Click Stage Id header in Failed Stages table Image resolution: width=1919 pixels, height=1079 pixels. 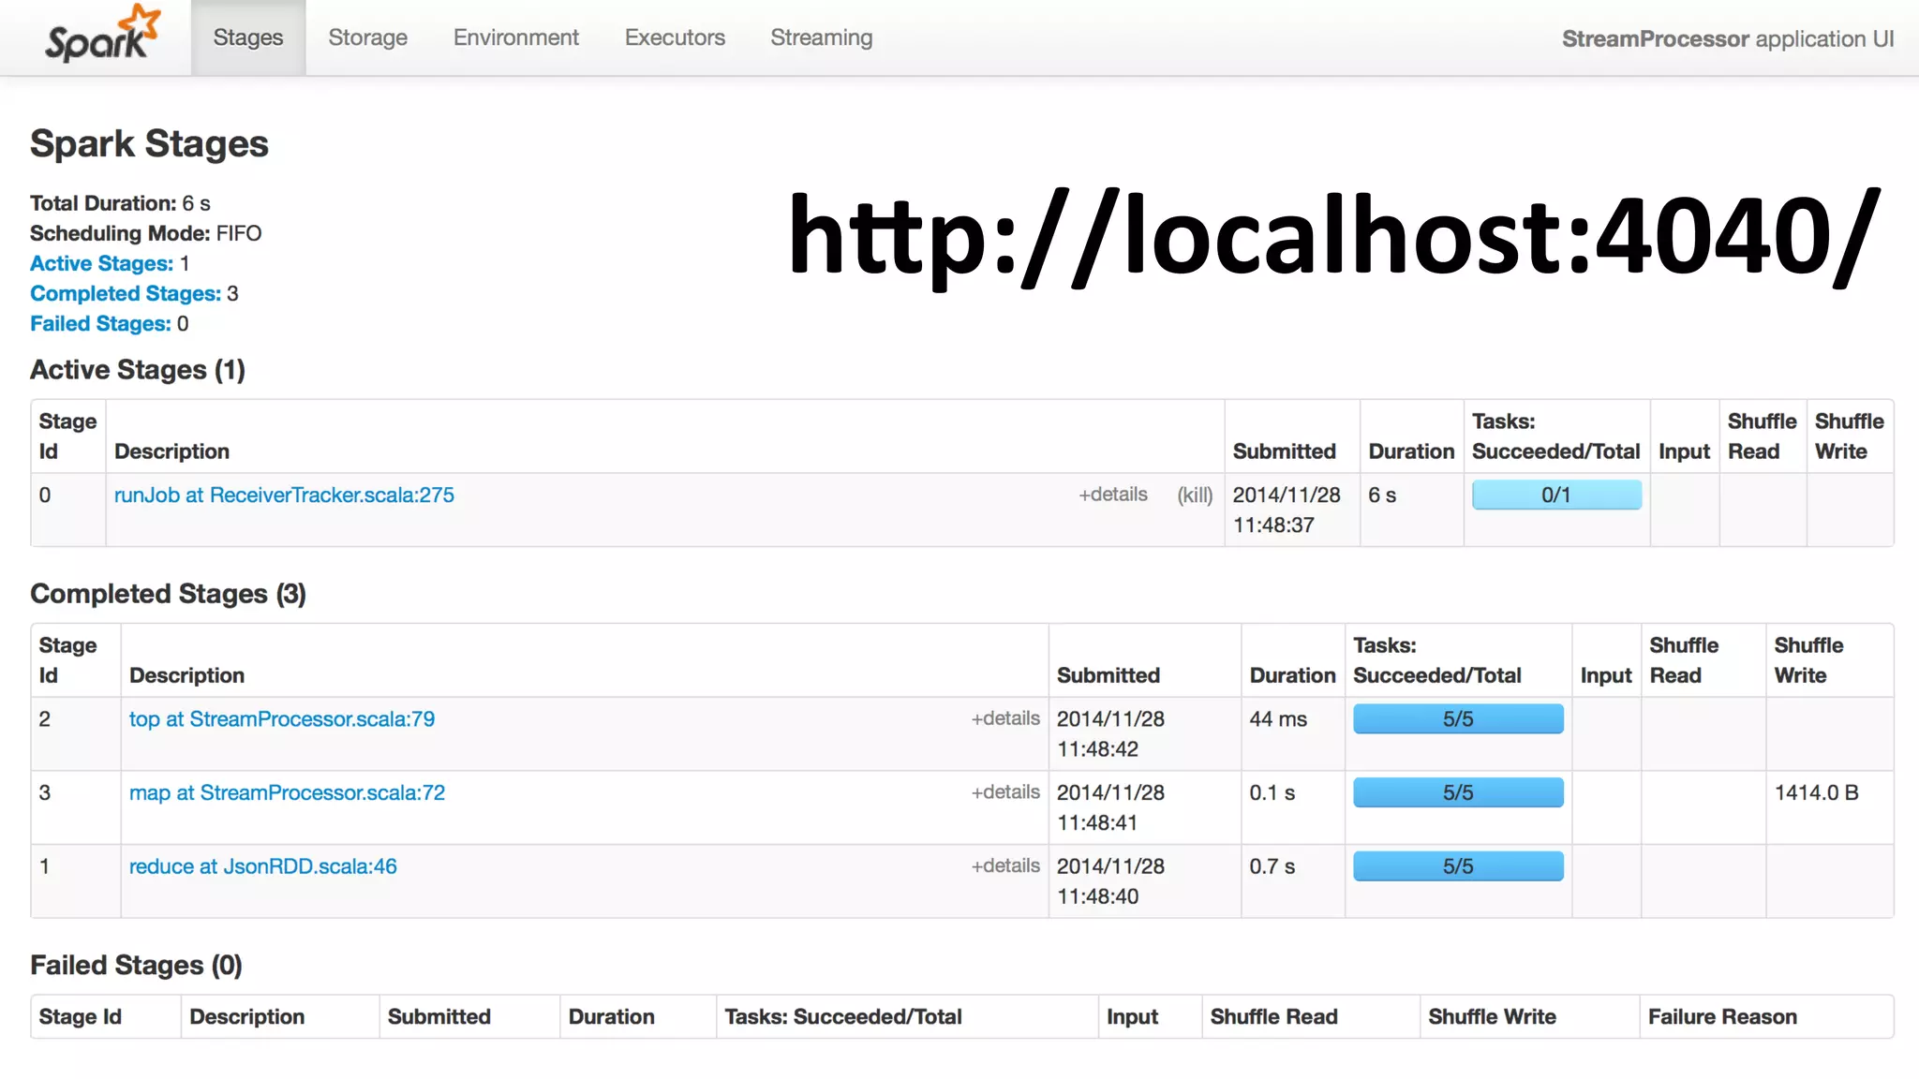(80, 1016)
